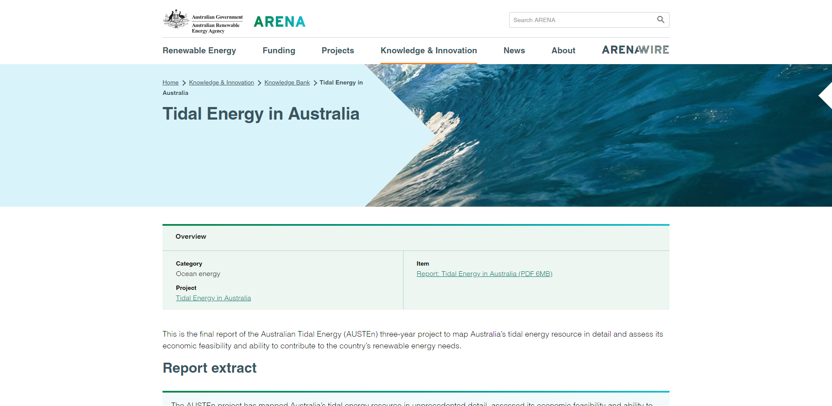
Task: Open the Tidal Energy in Australia project link
Action: pyautogui.click(x=213, y=298)
